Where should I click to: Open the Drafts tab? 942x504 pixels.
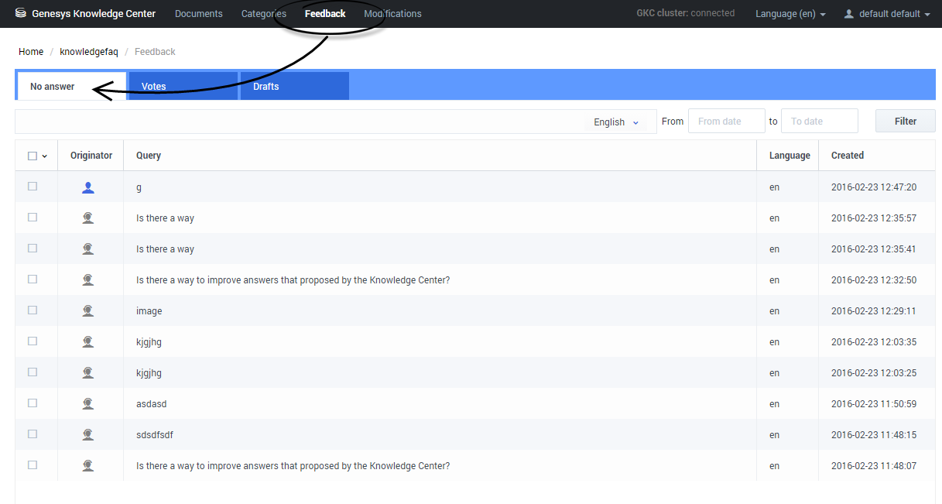click(294, 86)
